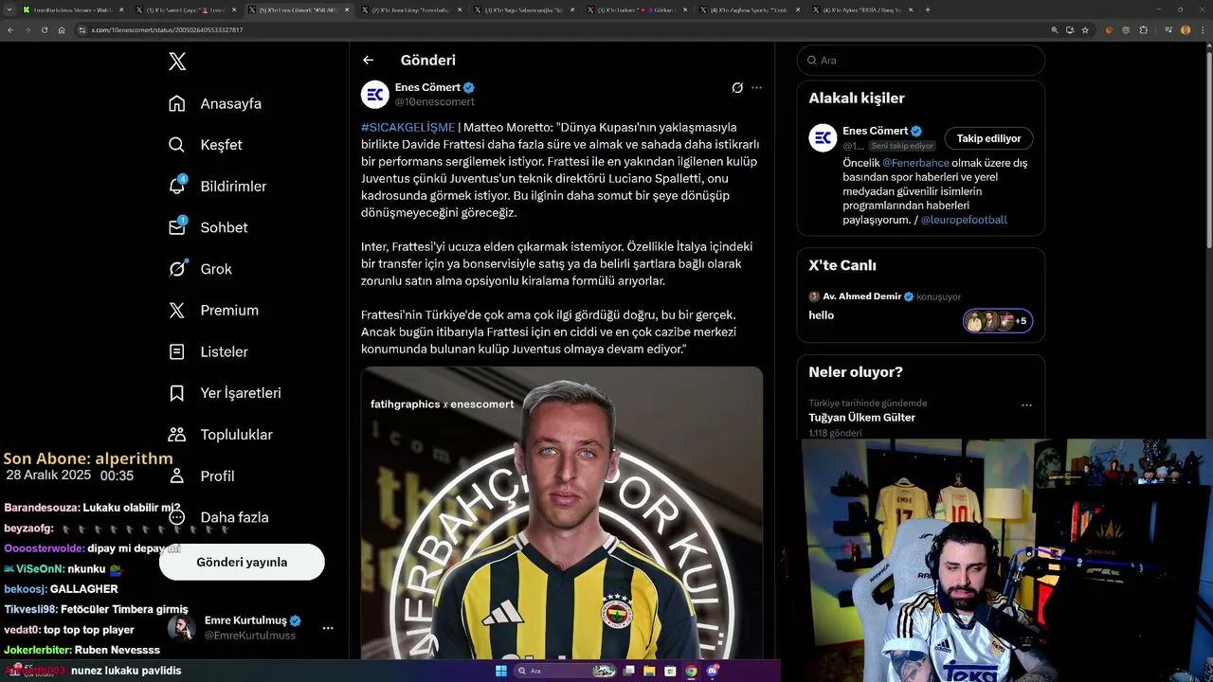Screen dimensions: 1213x682
Task: Open Grok icon in sidebar
Action: click(177, 269)
